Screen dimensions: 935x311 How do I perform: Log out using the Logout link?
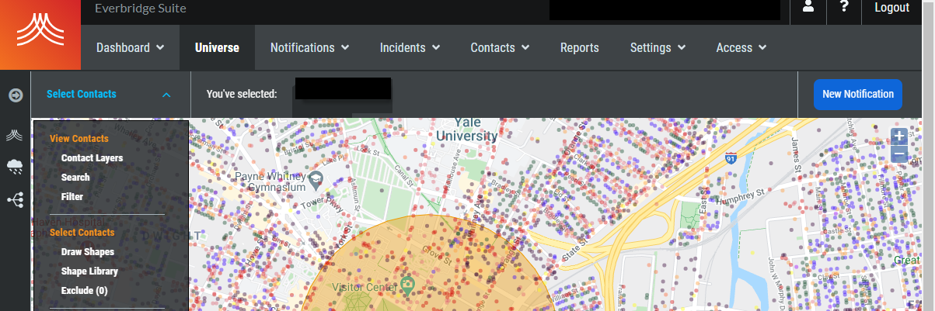tap(891, 8)
